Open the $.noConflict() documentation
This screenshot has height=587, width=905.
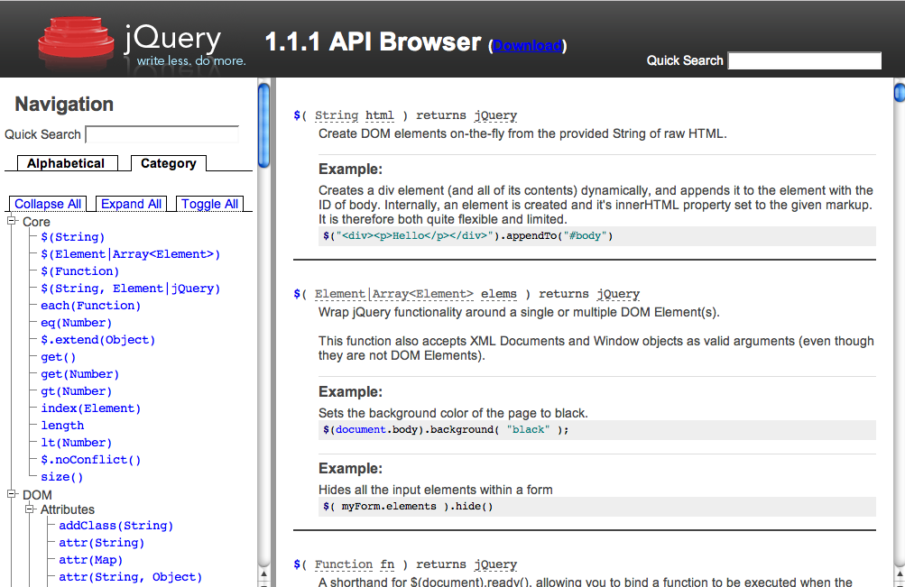(91, 459)
